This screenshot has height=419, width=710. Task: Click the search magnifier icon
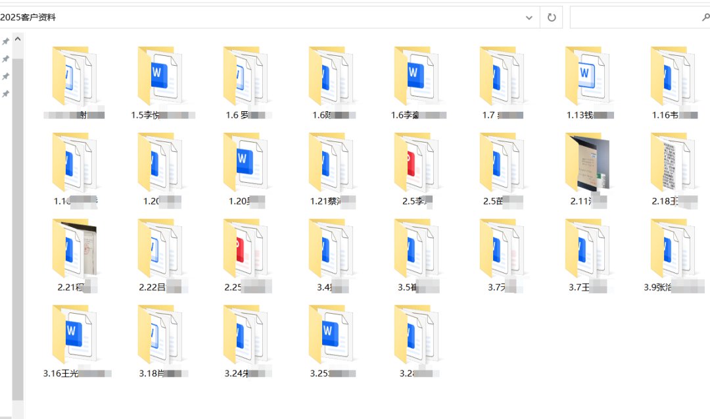[705, 18]
